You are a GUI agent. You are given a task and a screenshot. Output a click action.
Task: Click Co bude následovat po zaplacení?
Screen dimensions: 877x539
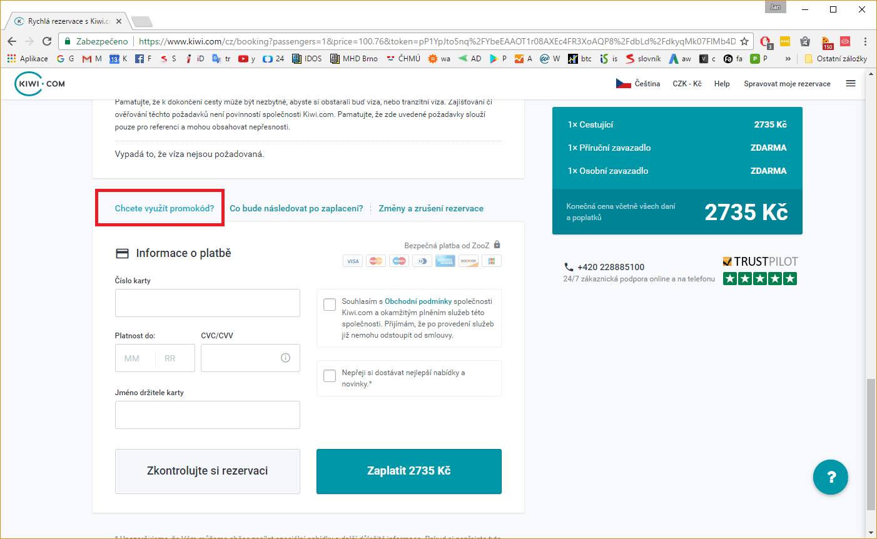click(297, 208)
